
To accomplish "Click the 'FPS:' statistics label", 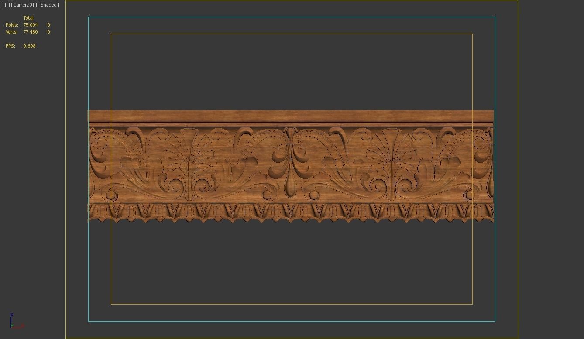I will coord(10,46).
